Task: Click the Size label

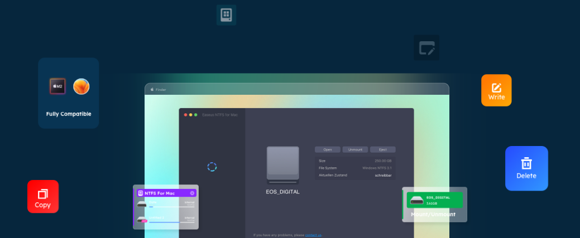Action: coord(322,161)
